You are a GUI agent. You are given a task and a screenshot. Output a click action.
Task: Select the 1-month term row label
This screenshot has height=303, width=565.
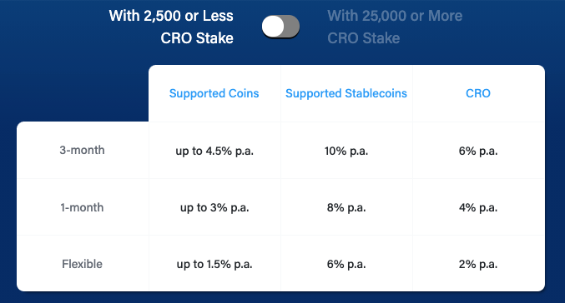82,207
